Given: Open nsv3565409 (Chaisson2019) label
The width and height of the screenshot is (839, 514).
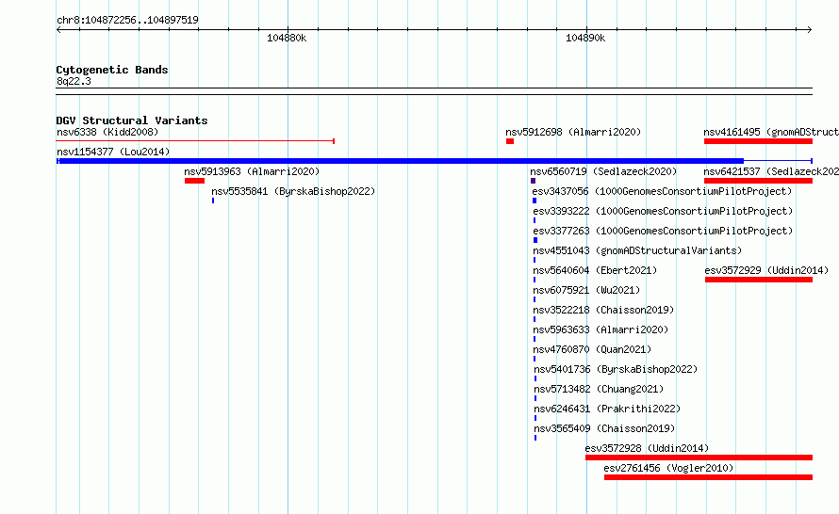Looking at the screenshot, I should pyautogui.click(x=604, y=428).
